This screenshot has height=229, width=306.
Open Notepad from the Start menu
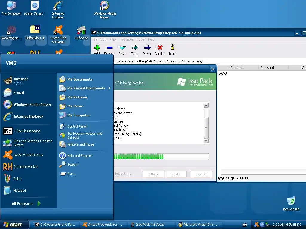tap(28, 191)
